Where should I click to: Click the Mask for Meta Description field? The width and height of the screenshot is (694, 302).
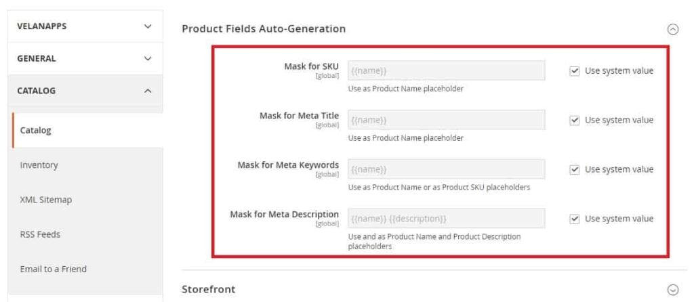(446, 219)
